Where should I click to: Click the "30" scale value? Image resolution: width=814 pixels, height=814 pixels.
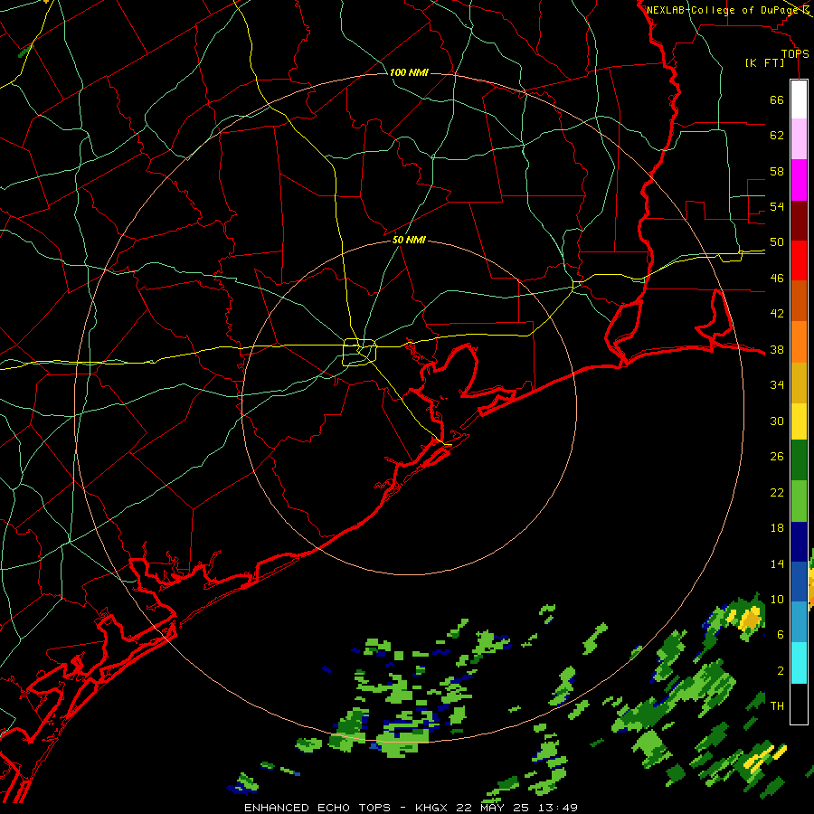(x=777, y=421)
